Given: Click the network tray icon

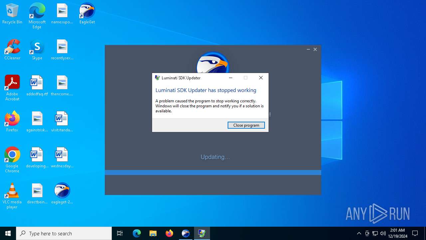Looking at the screenshot, I should 375,233.
